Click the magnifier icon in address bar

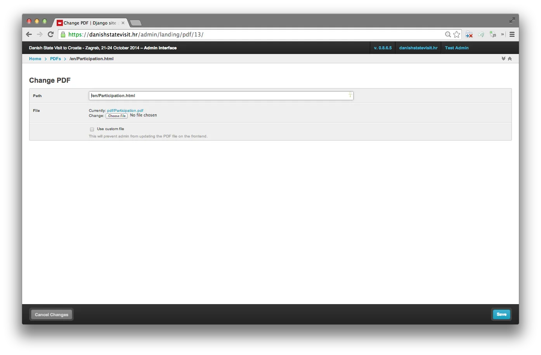[448, 35]
